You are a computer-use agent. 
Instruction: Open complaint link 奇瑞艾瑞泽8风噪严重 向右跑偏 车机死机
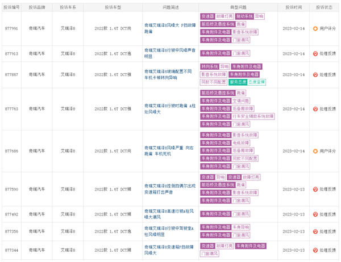pyautogui.click(x=169, y=151)
